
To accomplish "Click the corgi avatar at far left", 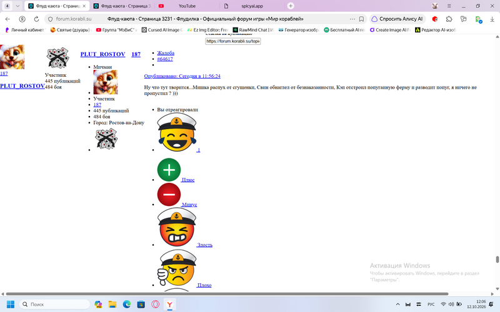I will click(x=12, y=57).
